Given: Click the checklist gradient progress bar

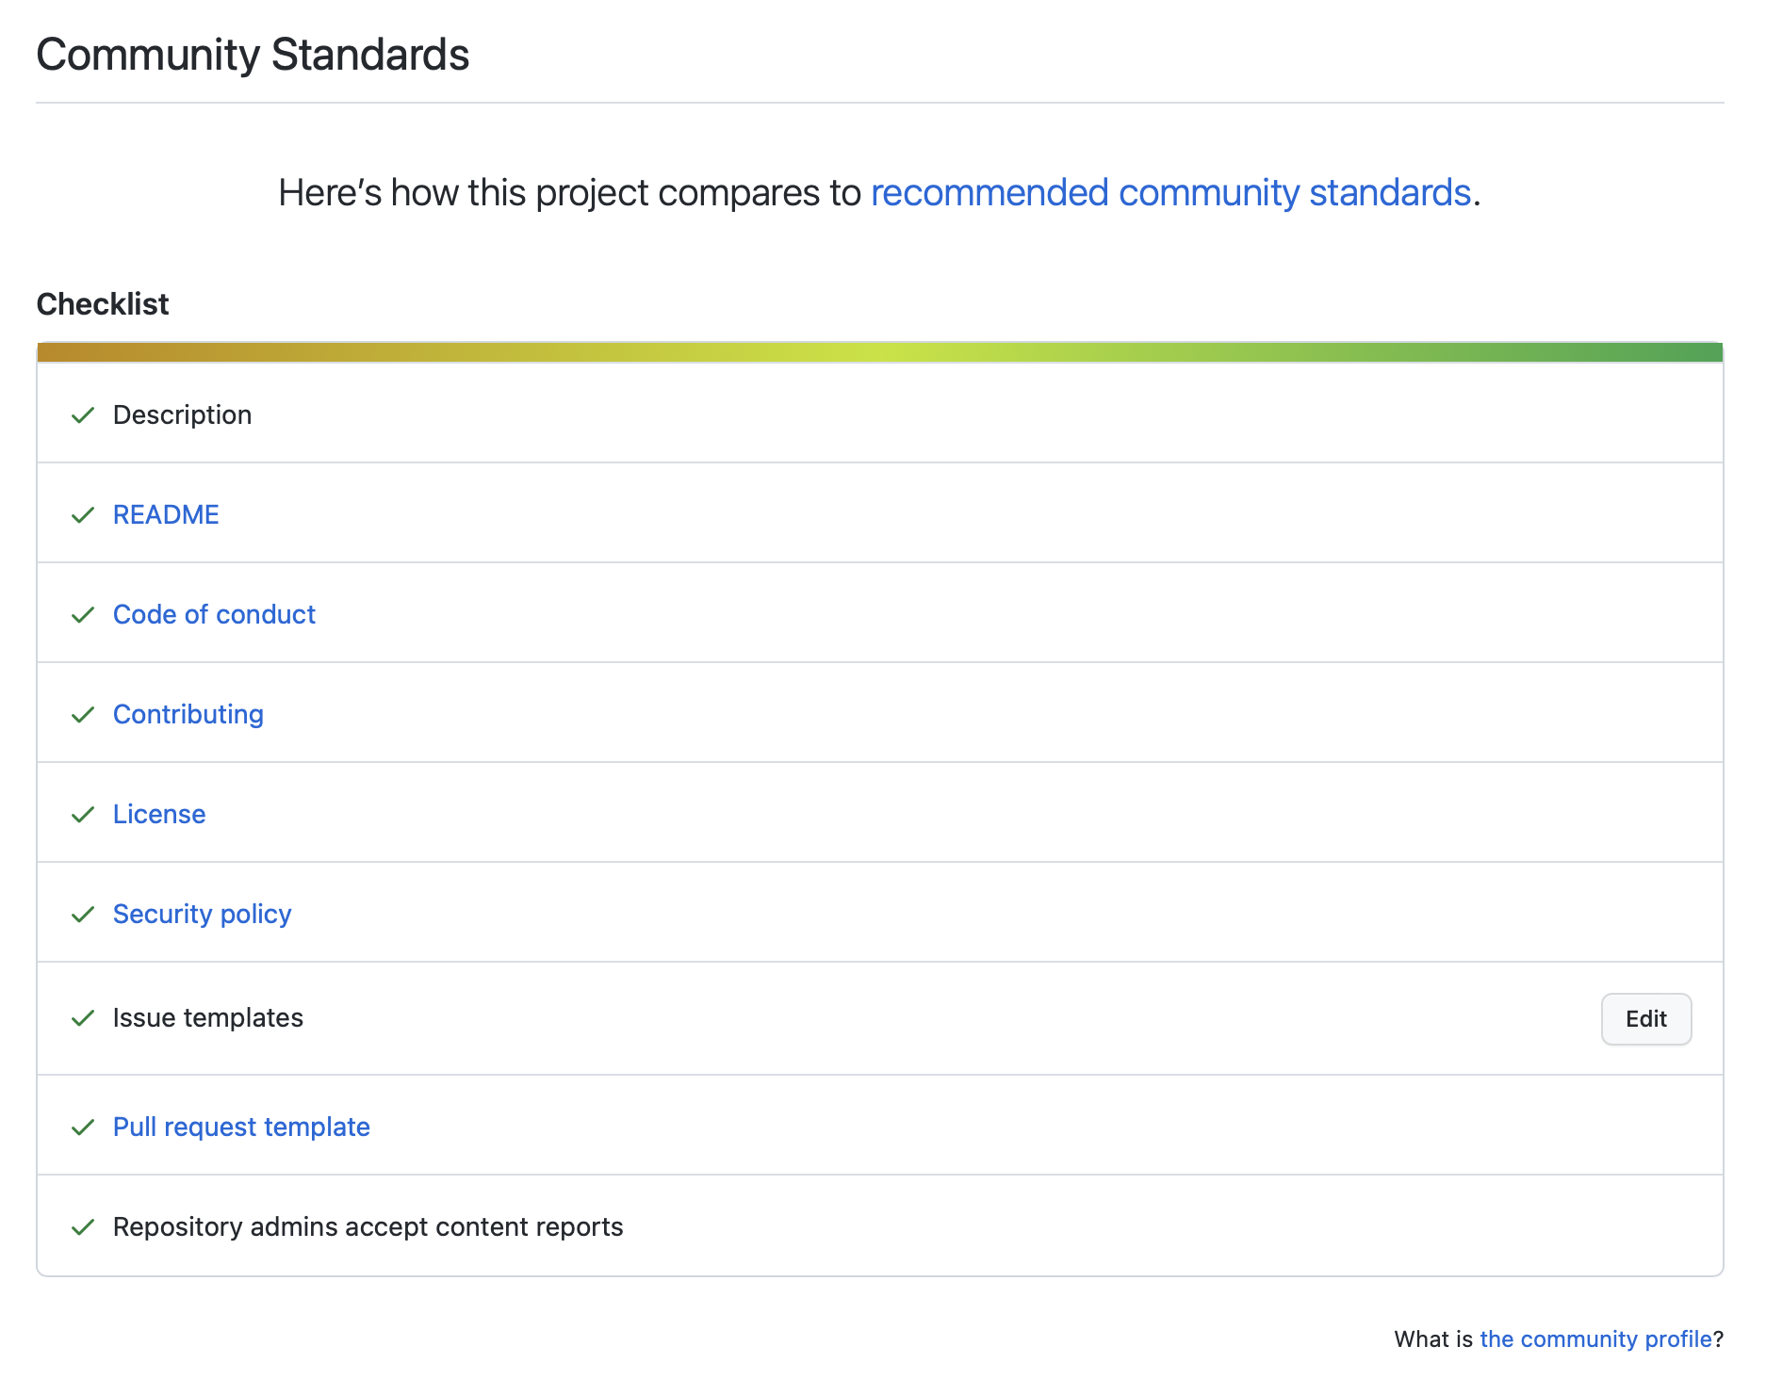Looking at the screenshot, I should (x=880, y=352).
